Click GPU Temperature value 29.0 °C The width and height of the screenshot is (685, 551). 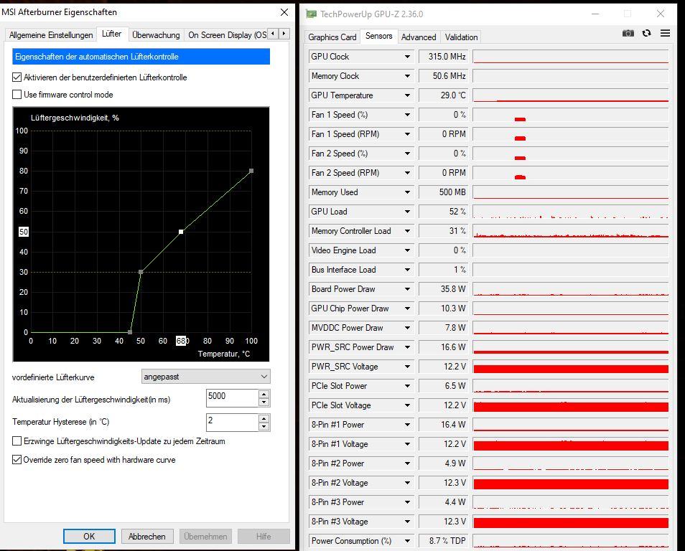coord(443,95)
